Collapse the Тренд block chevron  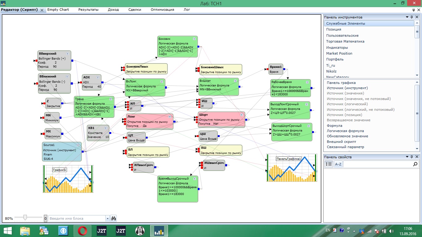click(111, 99)
